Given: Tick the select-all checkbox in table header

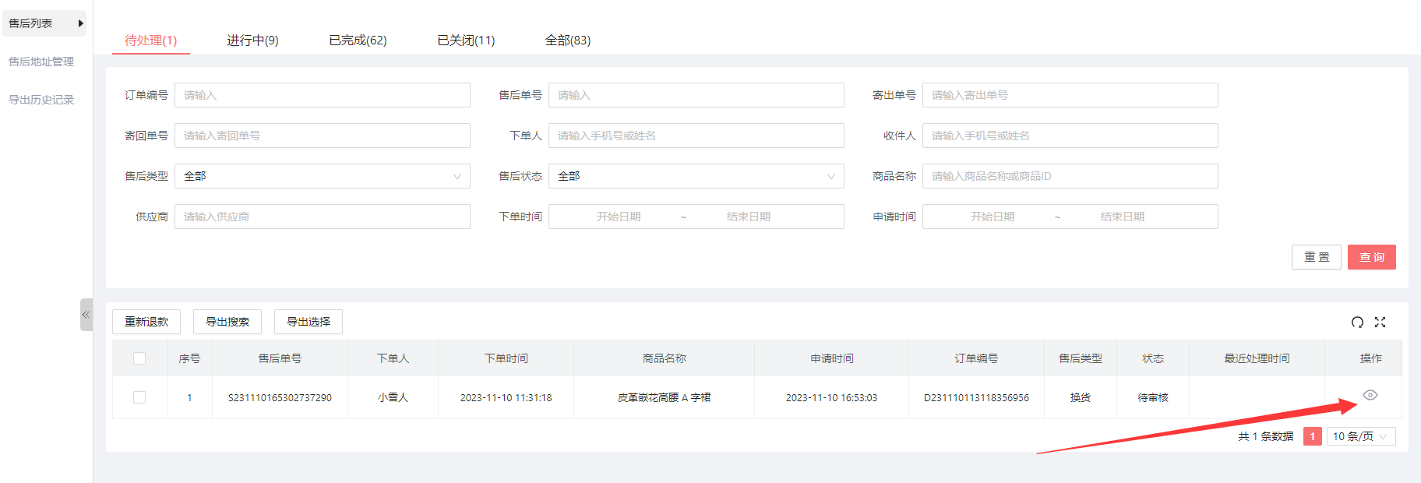Looking at the screenshot, I should coord(139,358).
